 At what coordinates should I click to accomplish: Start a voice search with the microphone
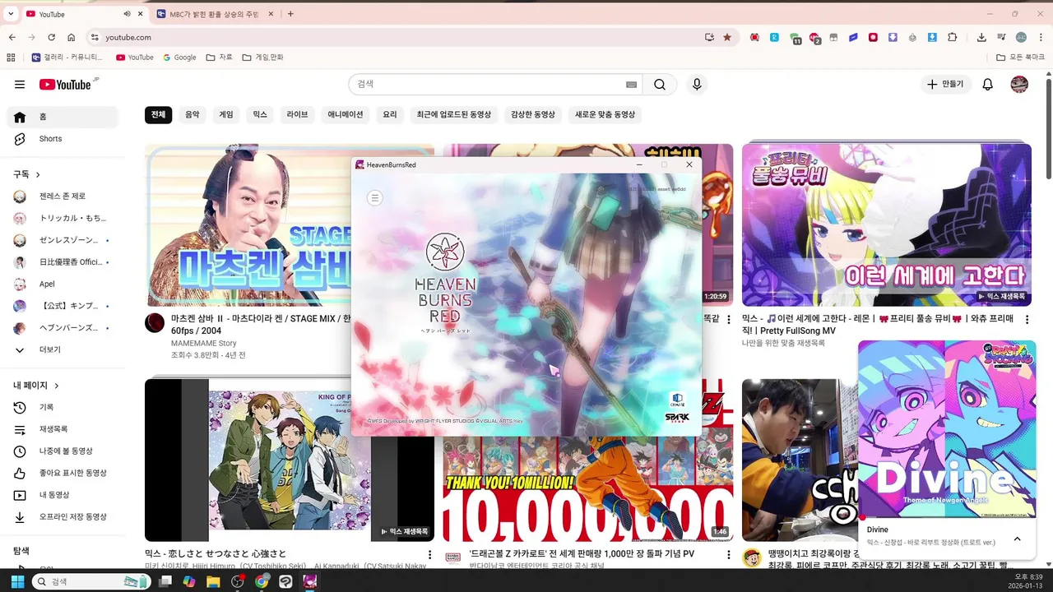[x=697, y=84]
